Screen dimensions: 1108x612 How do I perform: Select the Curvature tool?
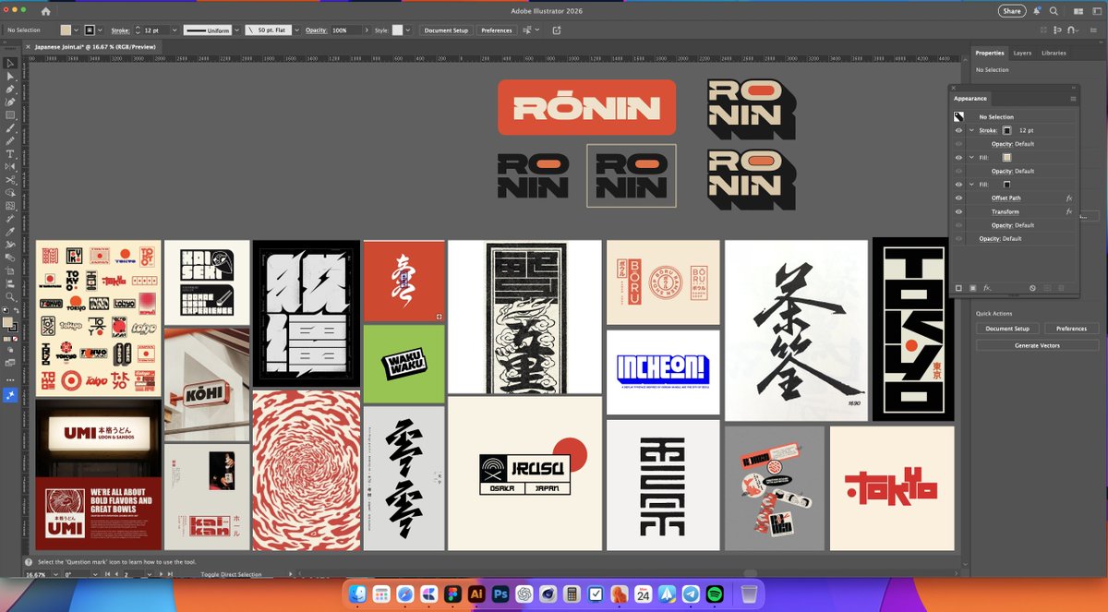click(x=10, y=102)
